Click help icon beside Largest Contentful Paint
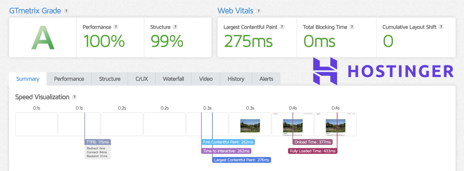464x171 pixels. (x=282, y=27)
